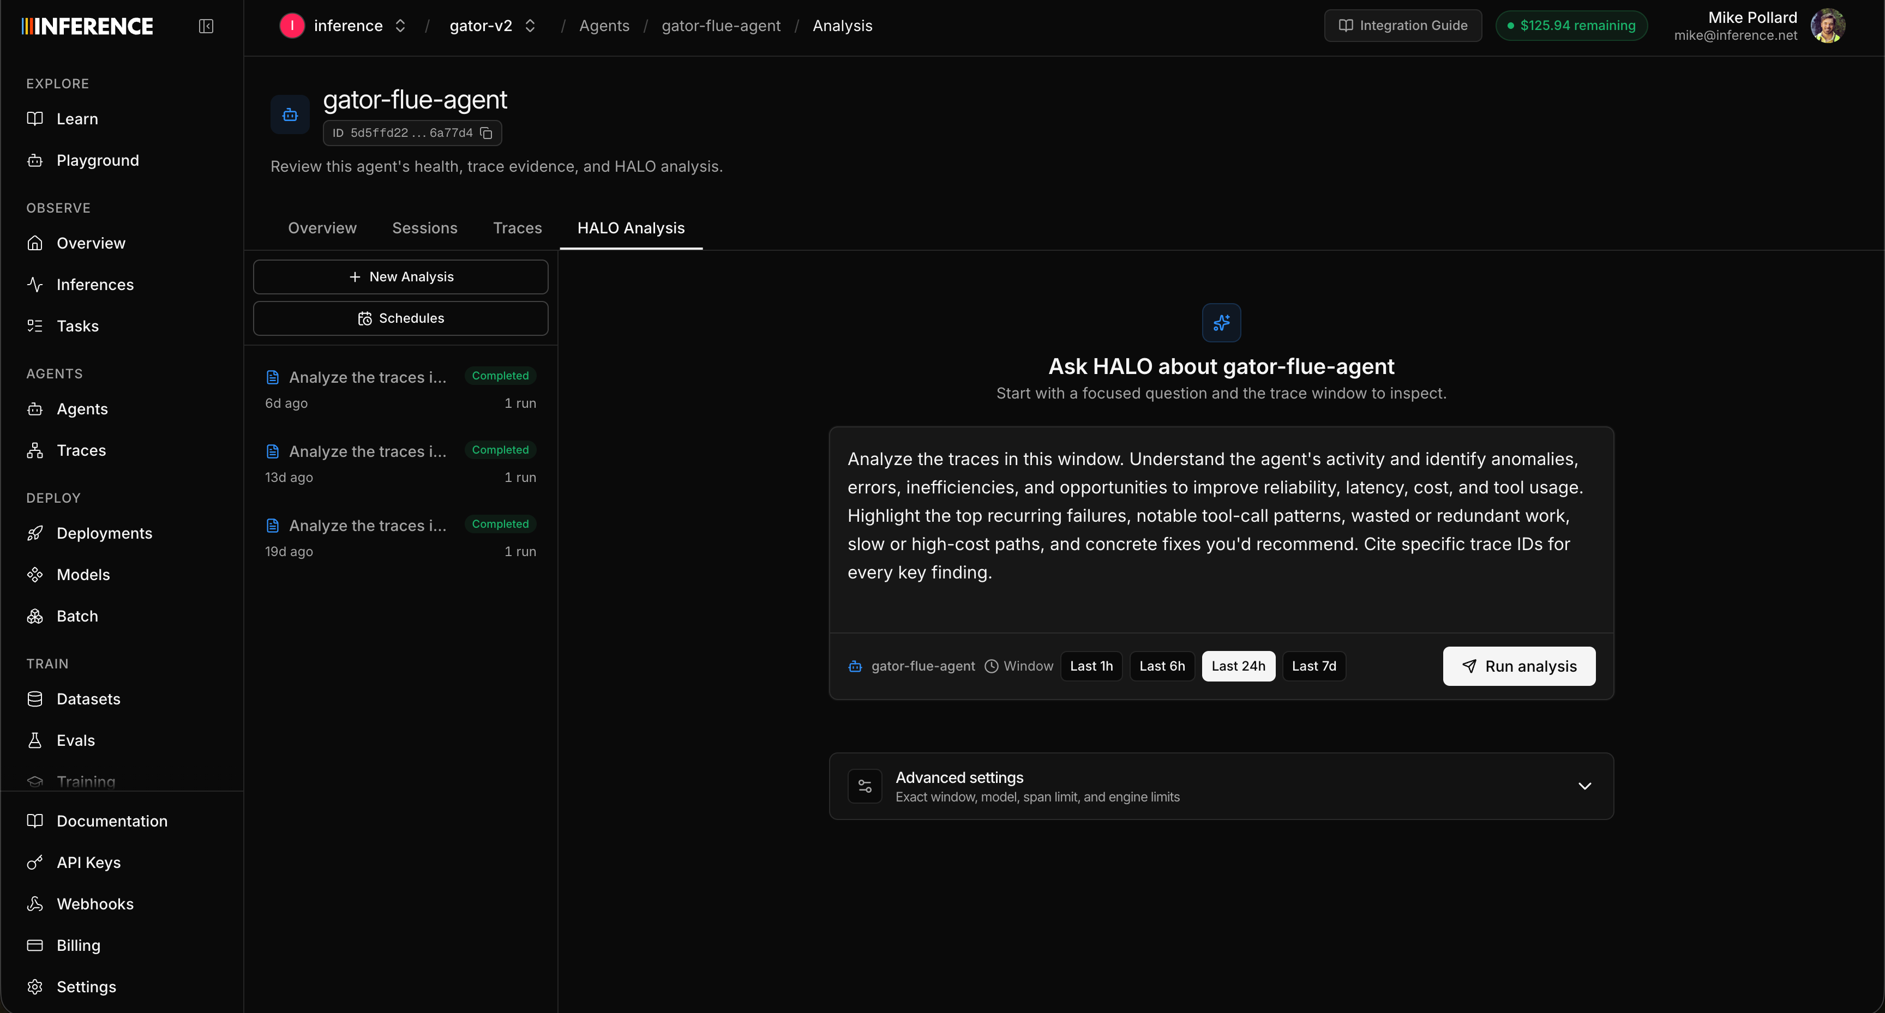Click the Billing credit card icon

[34, 945]
